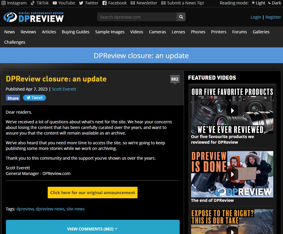Open the Register link
283x234 pixels.
tap(273, 17)
